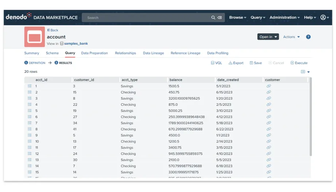Image resolution: width=336 pixels, height=192 pixels.
Task: Open the Data Lineage tab
Action: (154, 53)
